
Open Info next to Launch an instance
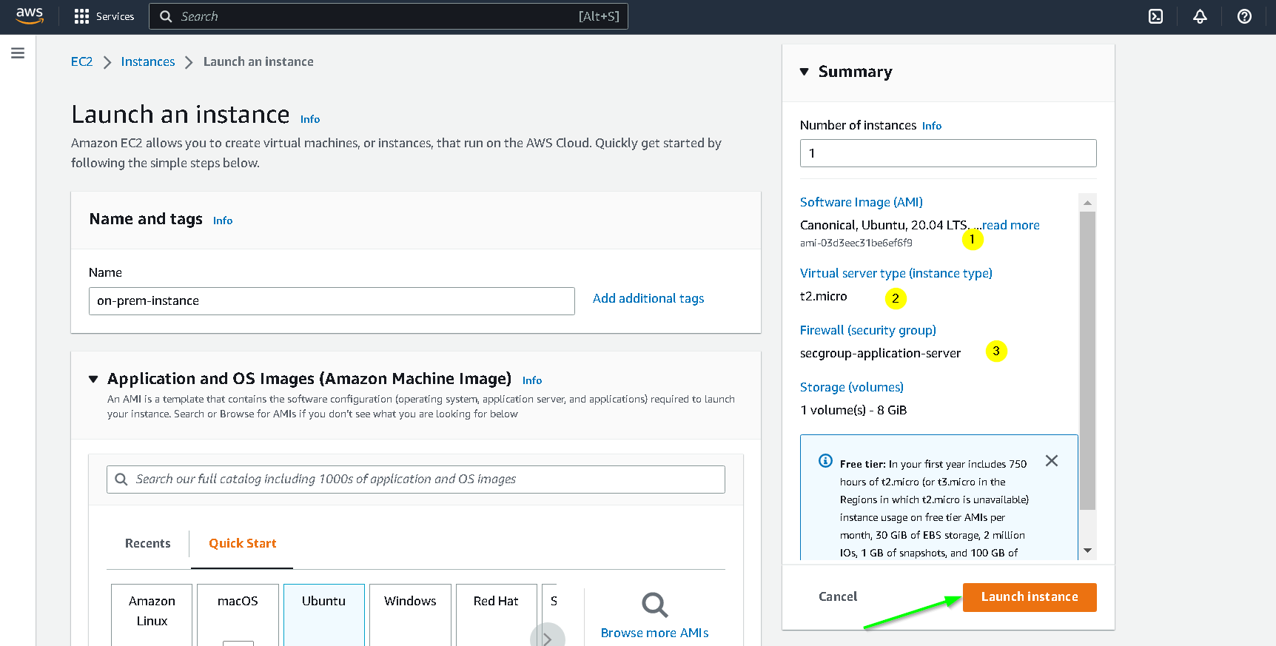[310, 119]
